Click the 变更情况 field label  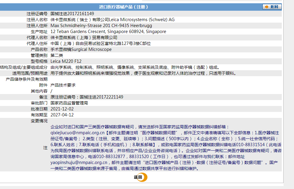pyautogui.click(x=39, y=121)
